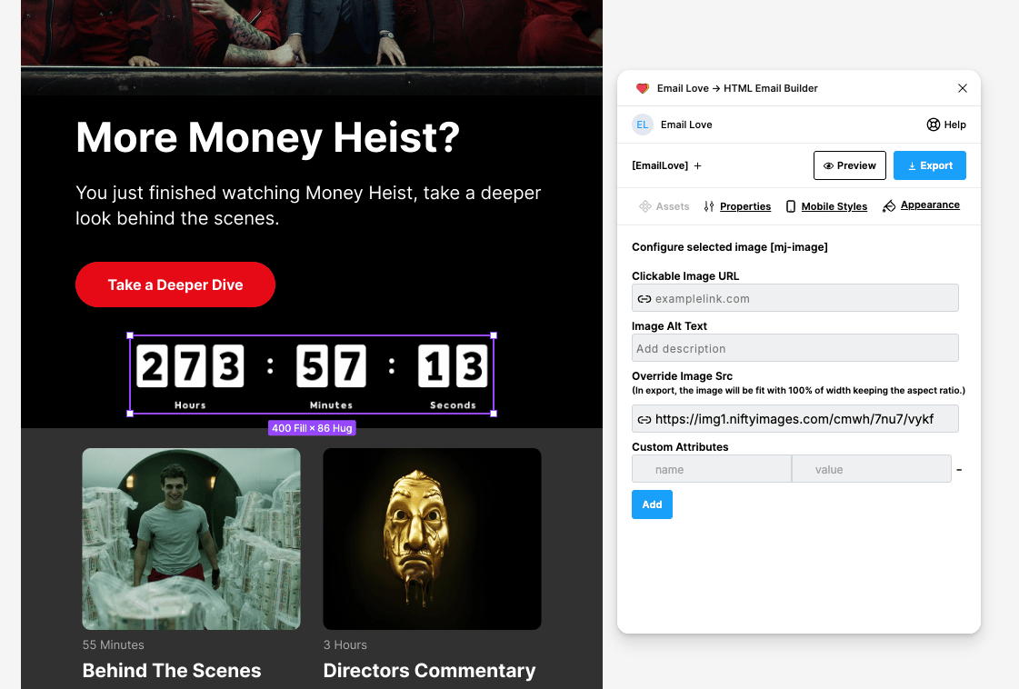Open the Appearance tab
This screenshot has height=689, width=1019.
coord(921,205)
